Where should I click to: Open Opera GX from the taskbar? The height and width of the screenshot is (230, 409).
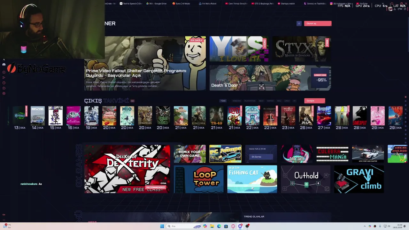coord(233,226)
